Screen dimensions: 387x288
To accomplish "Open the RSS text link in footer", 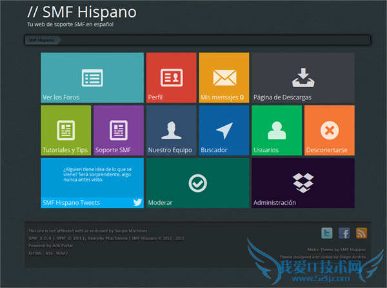I will (x=49, y=253).
